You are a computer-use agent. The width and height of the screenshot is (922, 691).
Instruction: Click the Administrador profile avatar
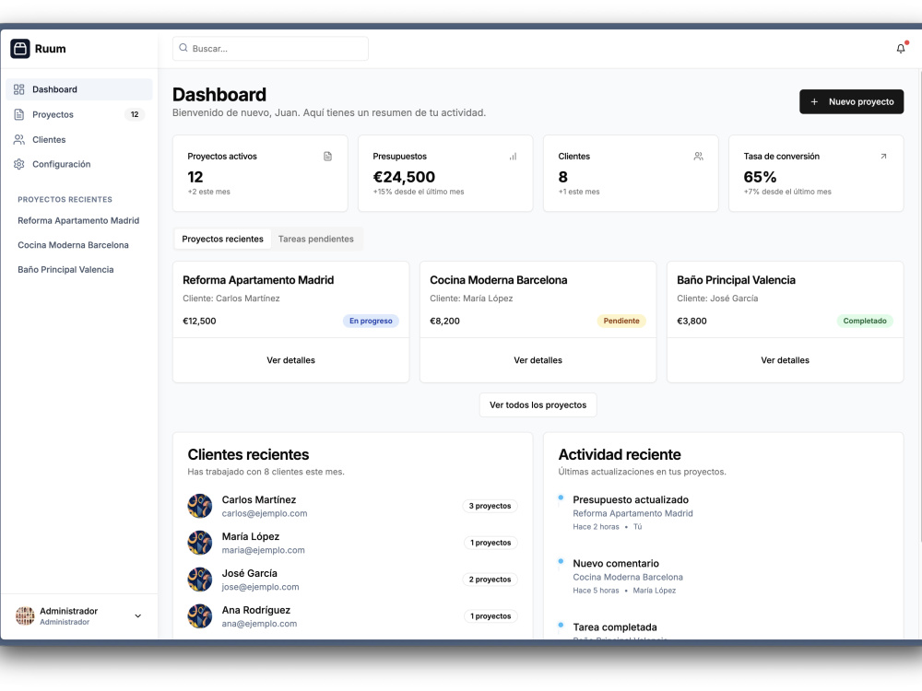click(x=25, y=615)
